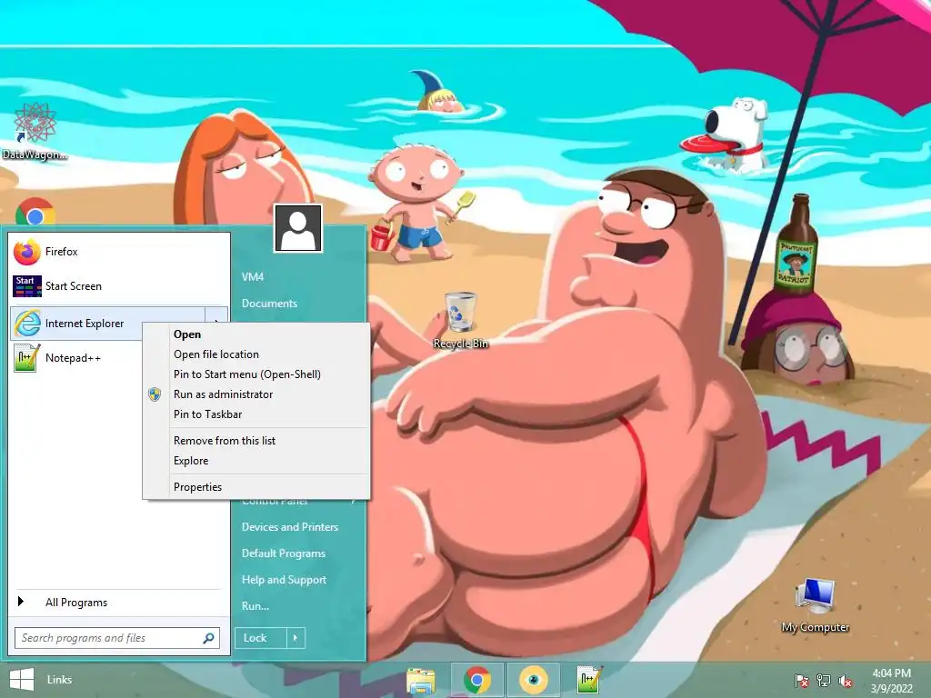The image size is (931, 698).
Task: Open Help and Support
Action: (284, 580)
